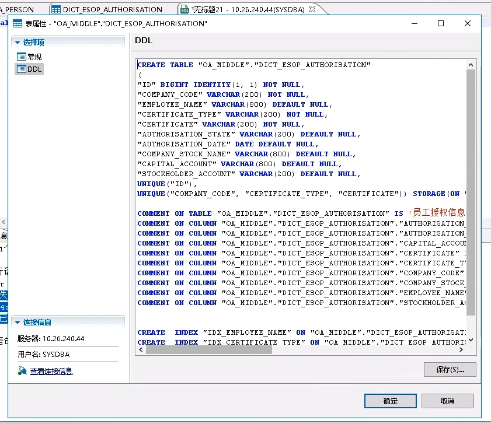Open the 查看连接信息 link
491x424 pixels.
(51, 372)
